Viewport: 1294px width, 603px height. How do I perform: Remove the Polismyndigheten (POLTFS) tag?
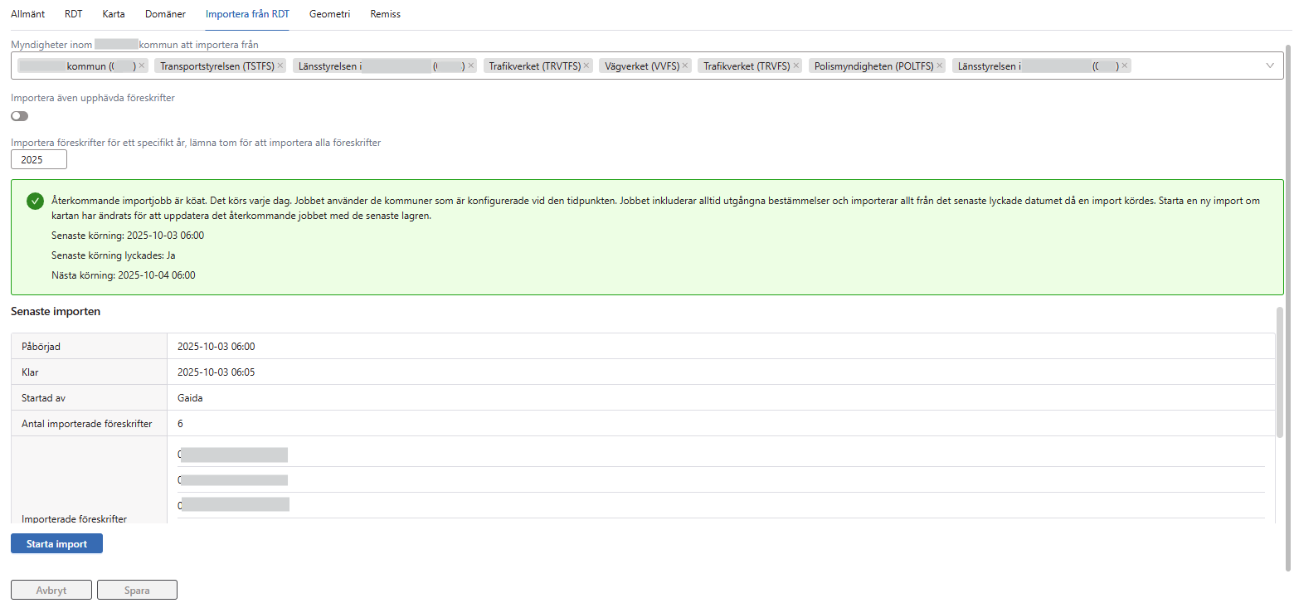(x=940, y=66)
